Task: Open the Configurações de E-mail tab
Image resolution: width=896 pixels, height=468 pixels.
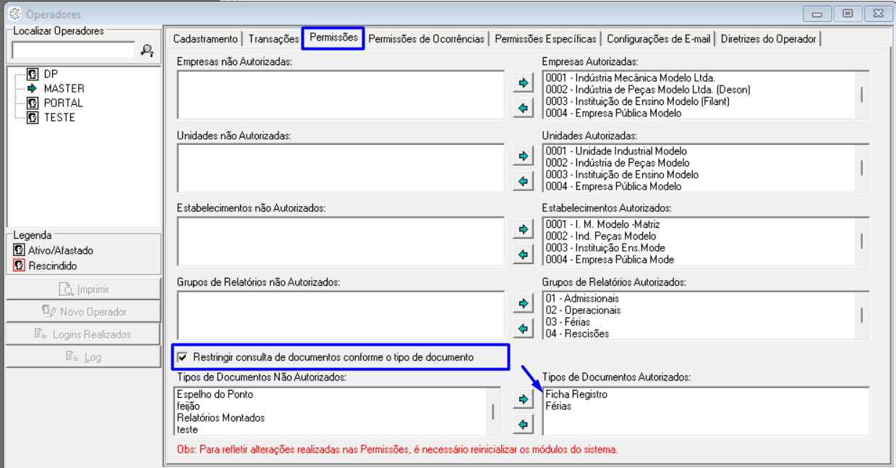Action: point(659,39)
